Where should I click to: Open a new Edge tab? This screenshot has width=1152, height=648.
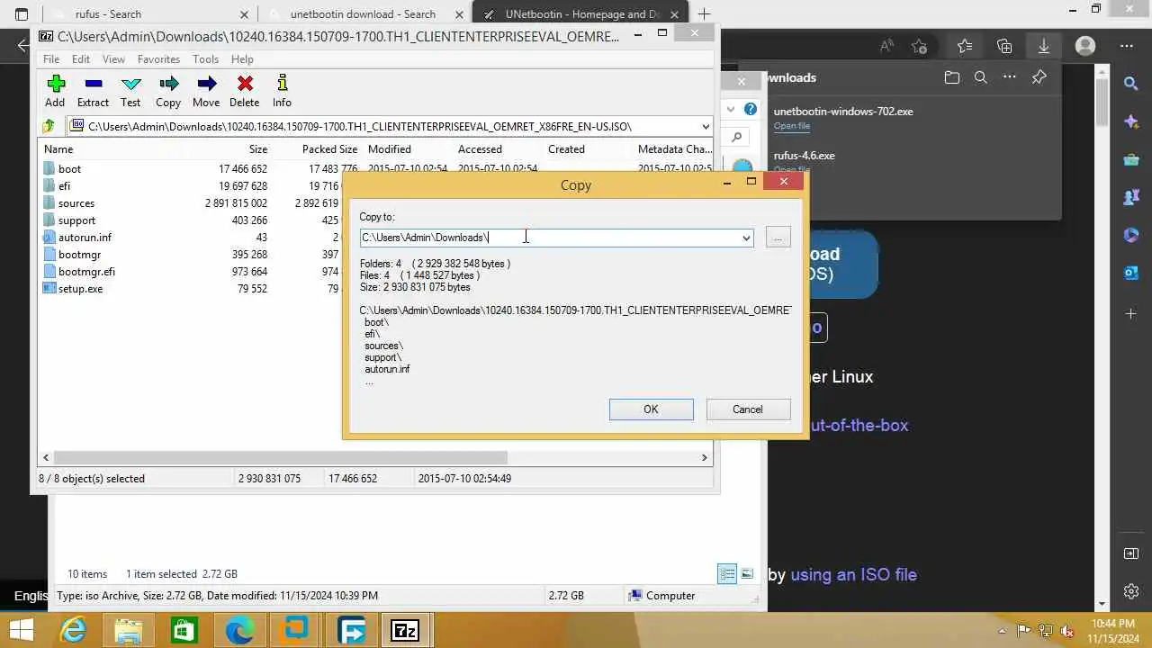tap(704, 14)
